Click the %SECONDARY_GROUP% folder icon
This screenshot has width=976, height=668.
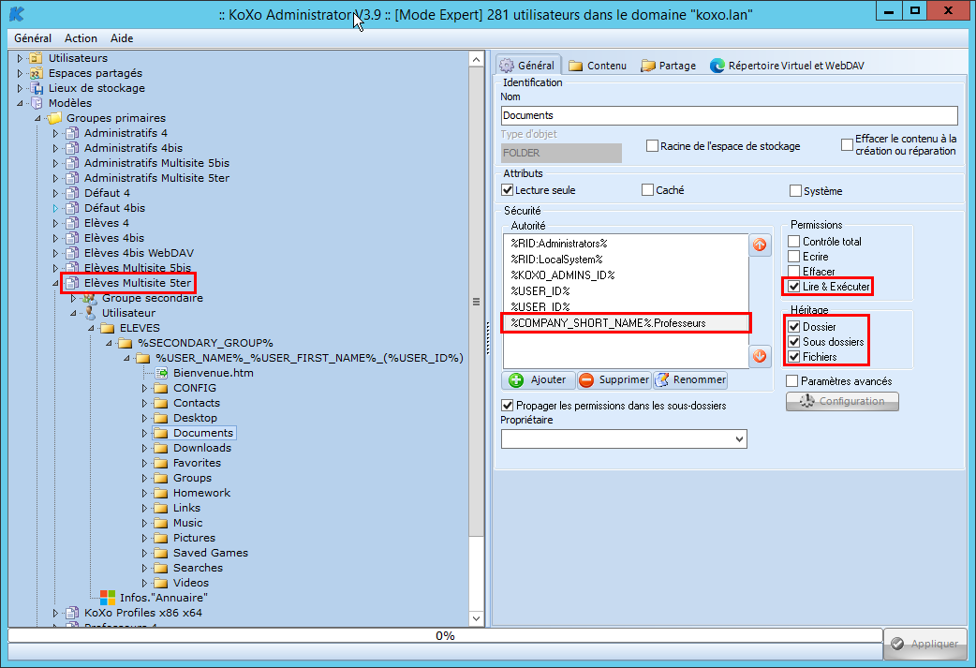[x=126, y=342]
